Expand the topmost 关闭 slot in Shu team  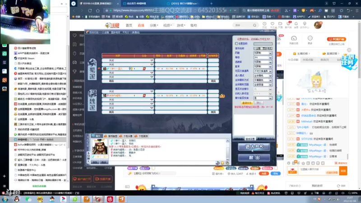click(x=152, y=60)
